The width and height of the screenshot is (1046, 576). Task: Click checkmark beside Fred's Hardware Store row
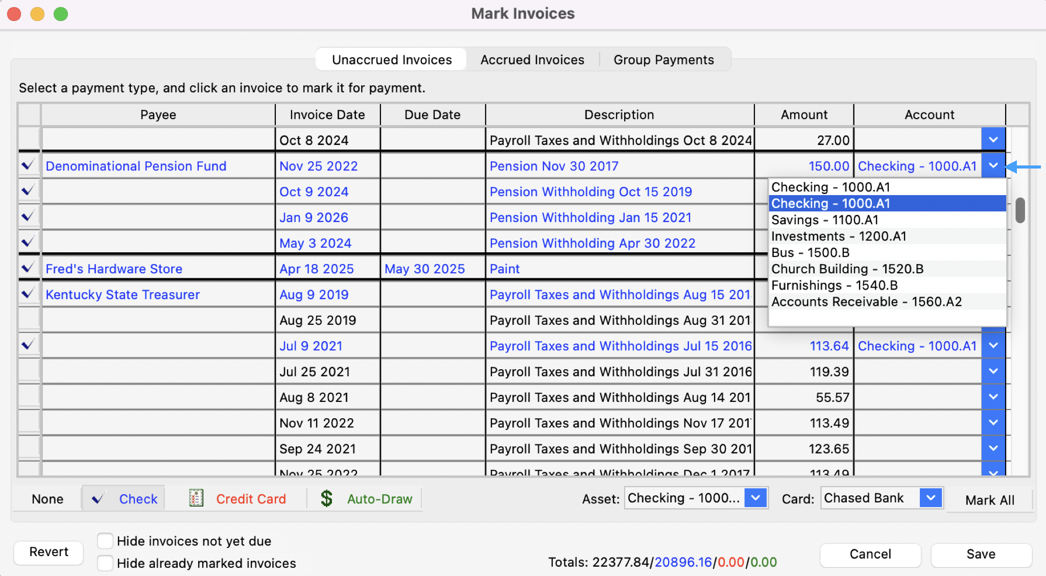point(29,268)
